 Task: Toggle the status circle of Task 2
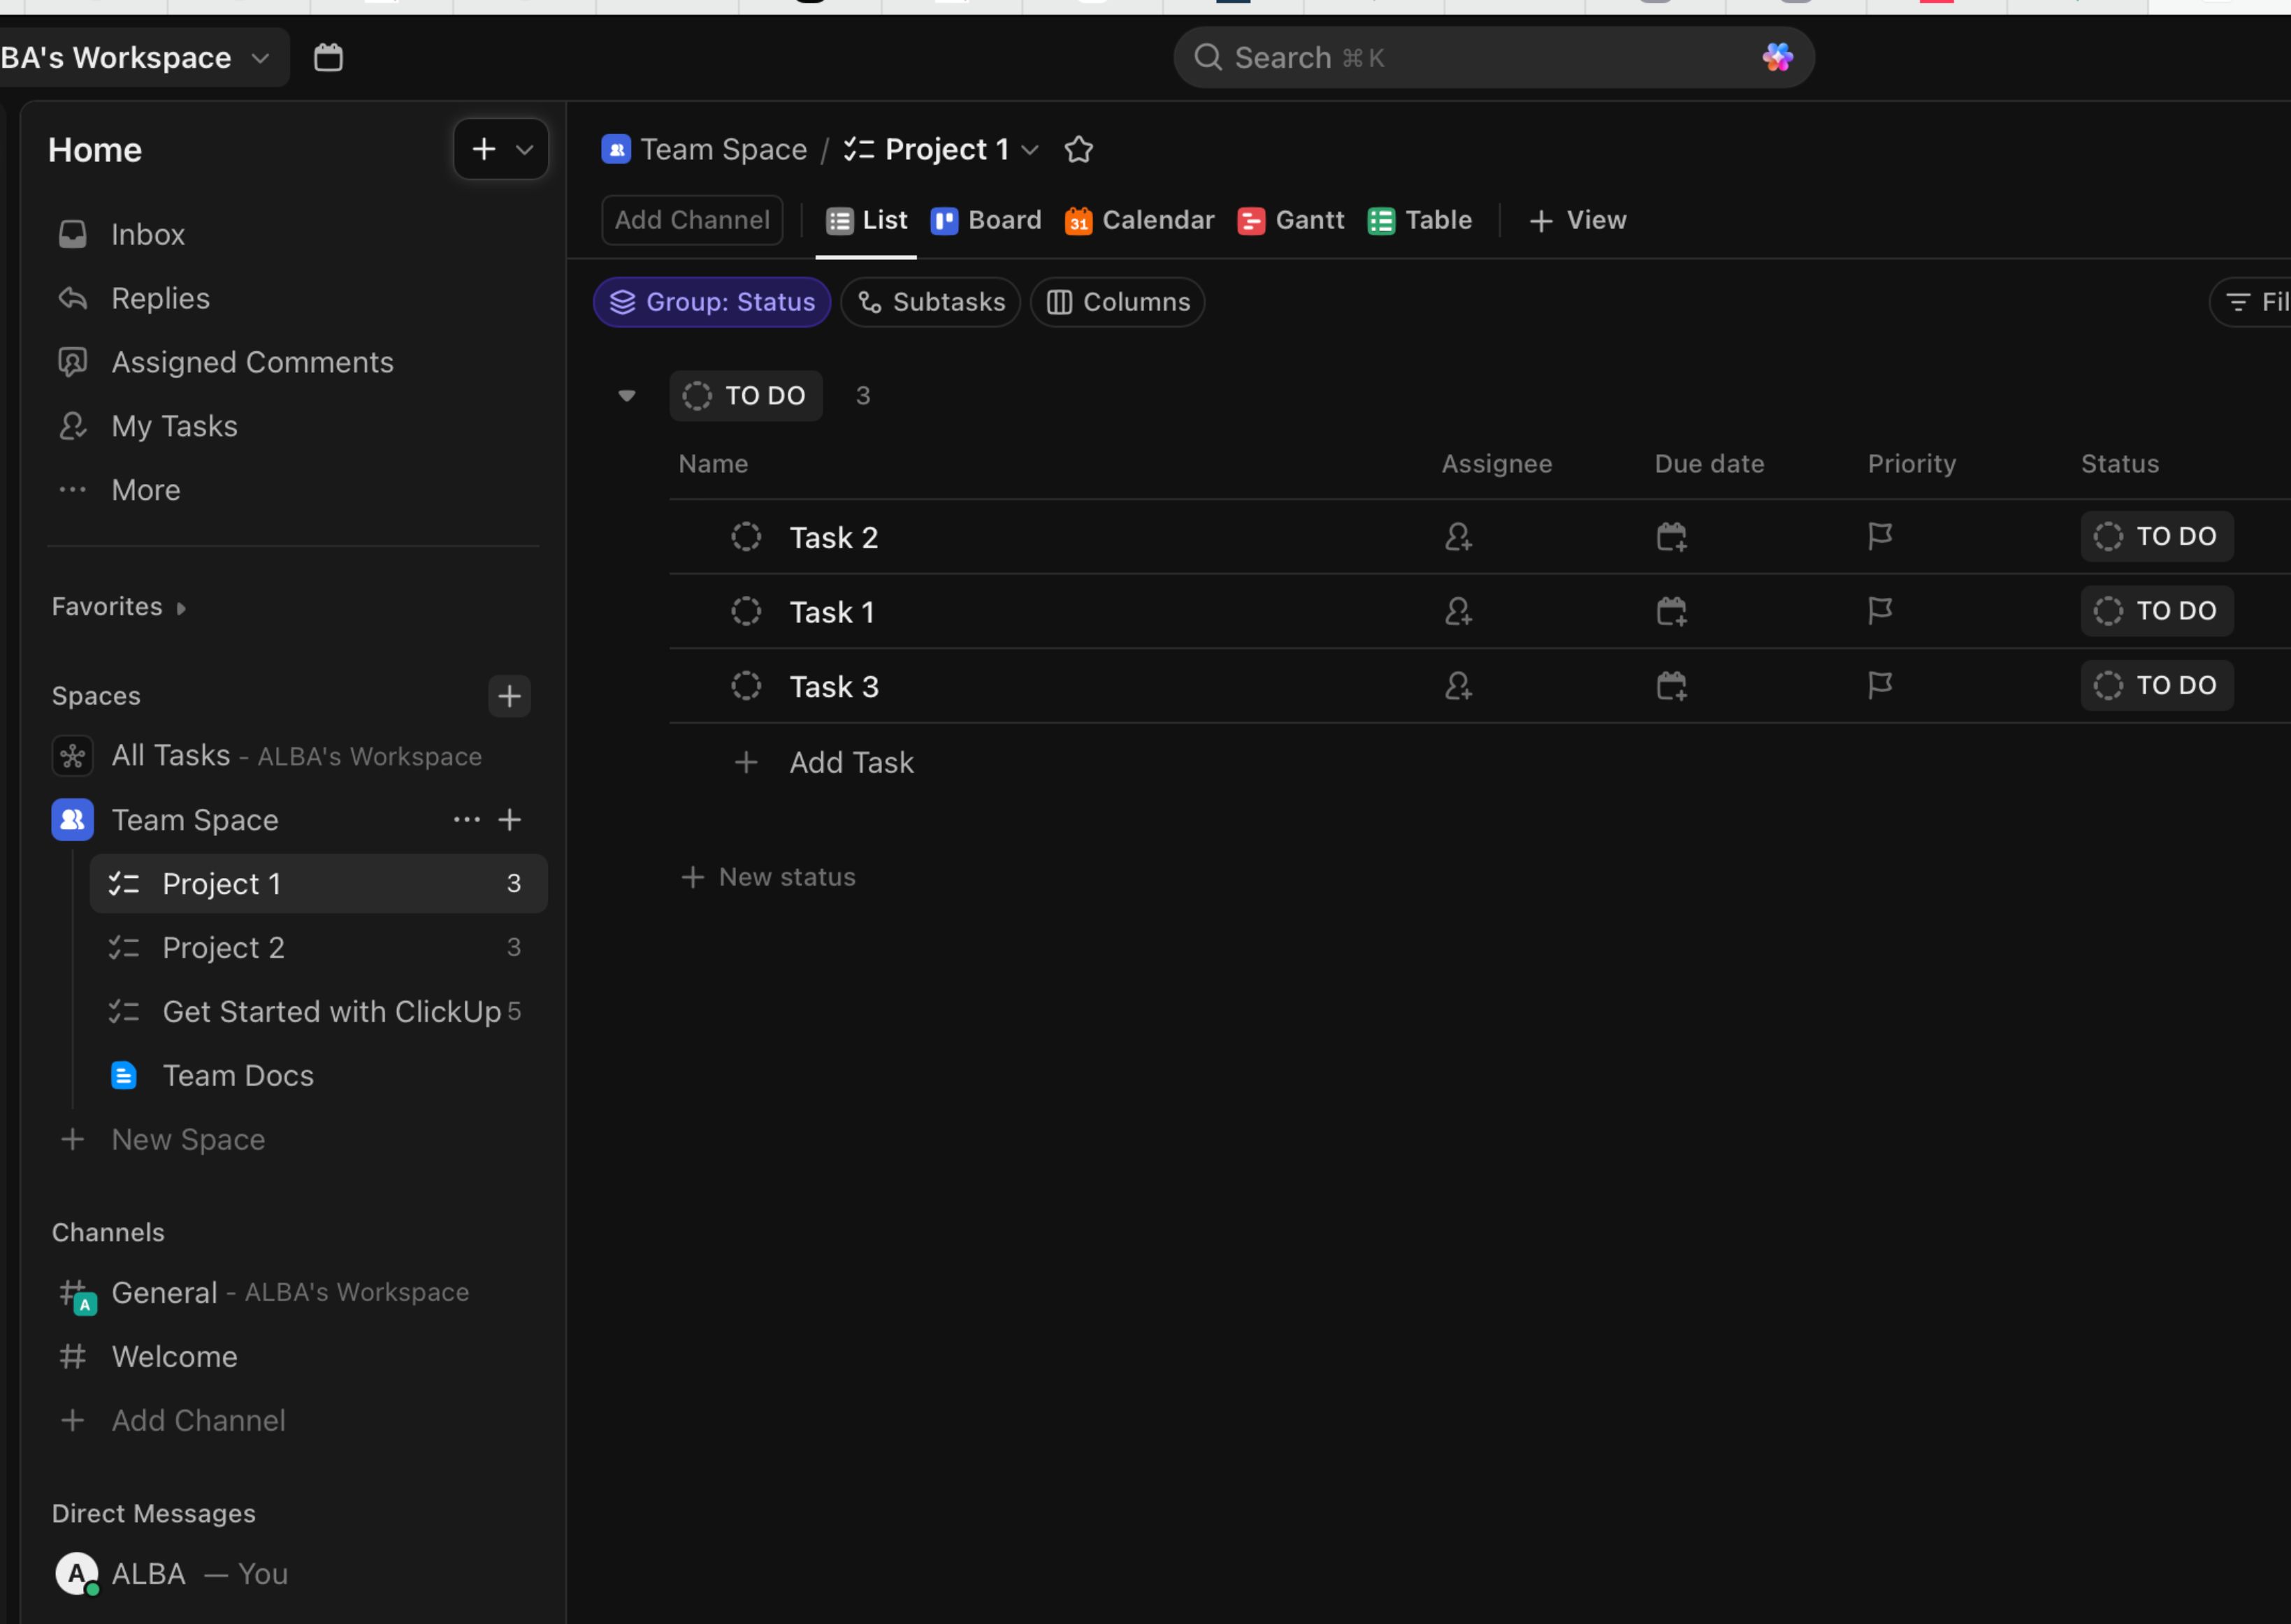(745, 537)
